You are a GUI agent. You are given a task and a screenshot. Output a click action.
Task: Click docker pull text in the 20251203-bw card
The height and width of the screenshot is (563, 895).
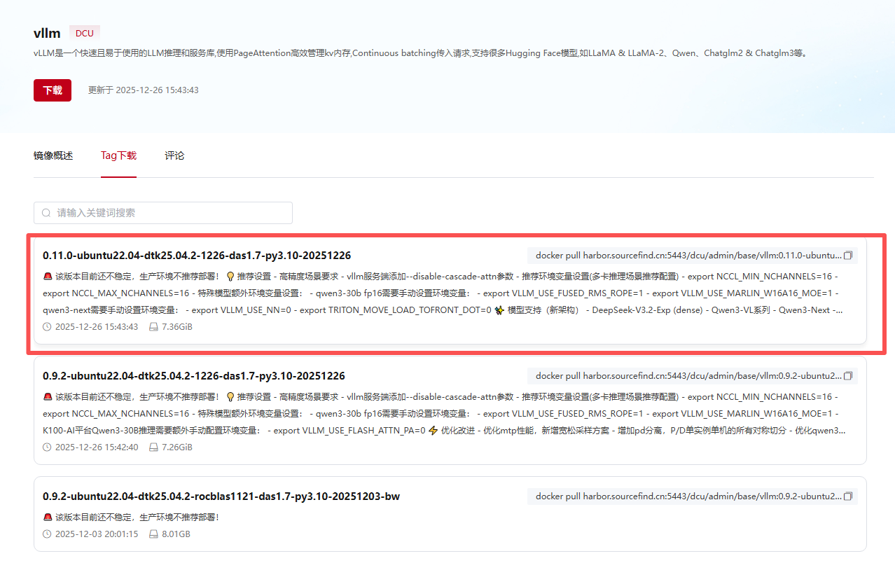pos(688,496)
